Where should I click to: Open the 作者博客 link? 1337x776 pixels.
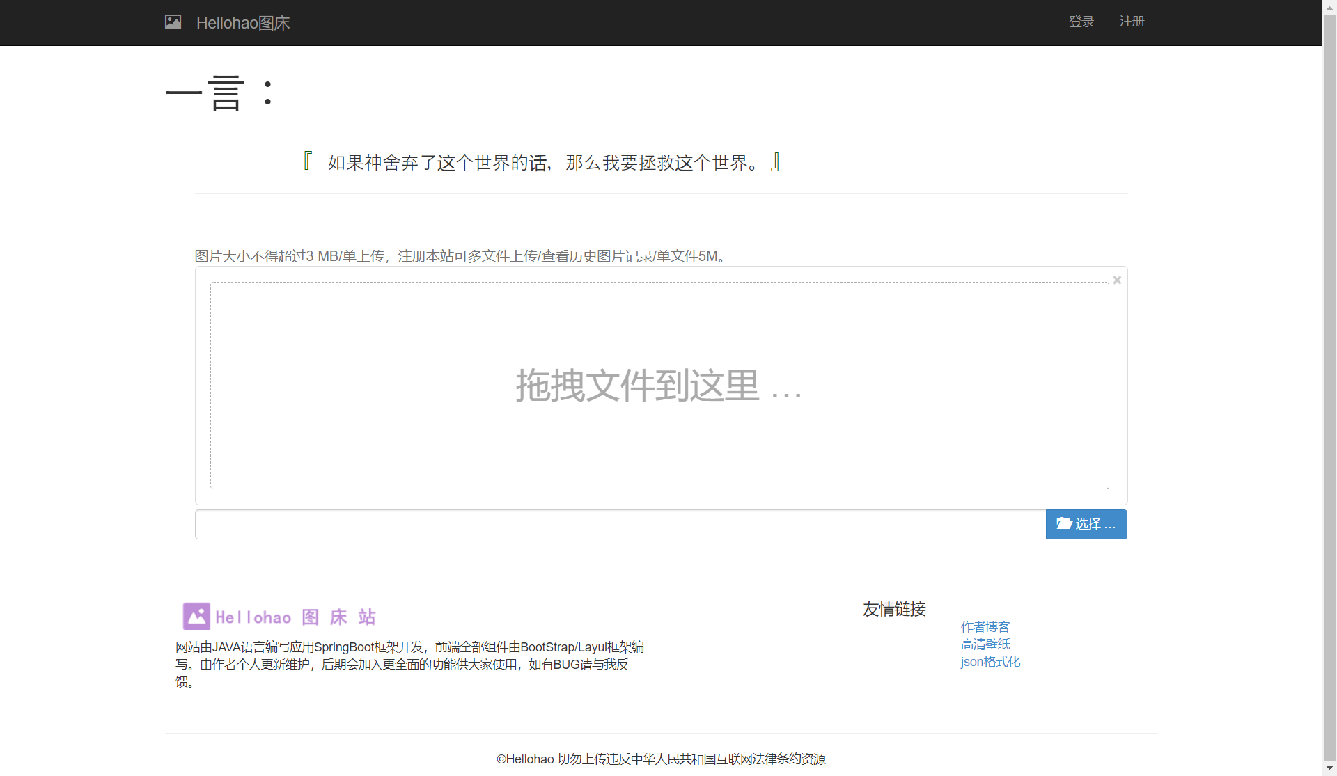985,627
